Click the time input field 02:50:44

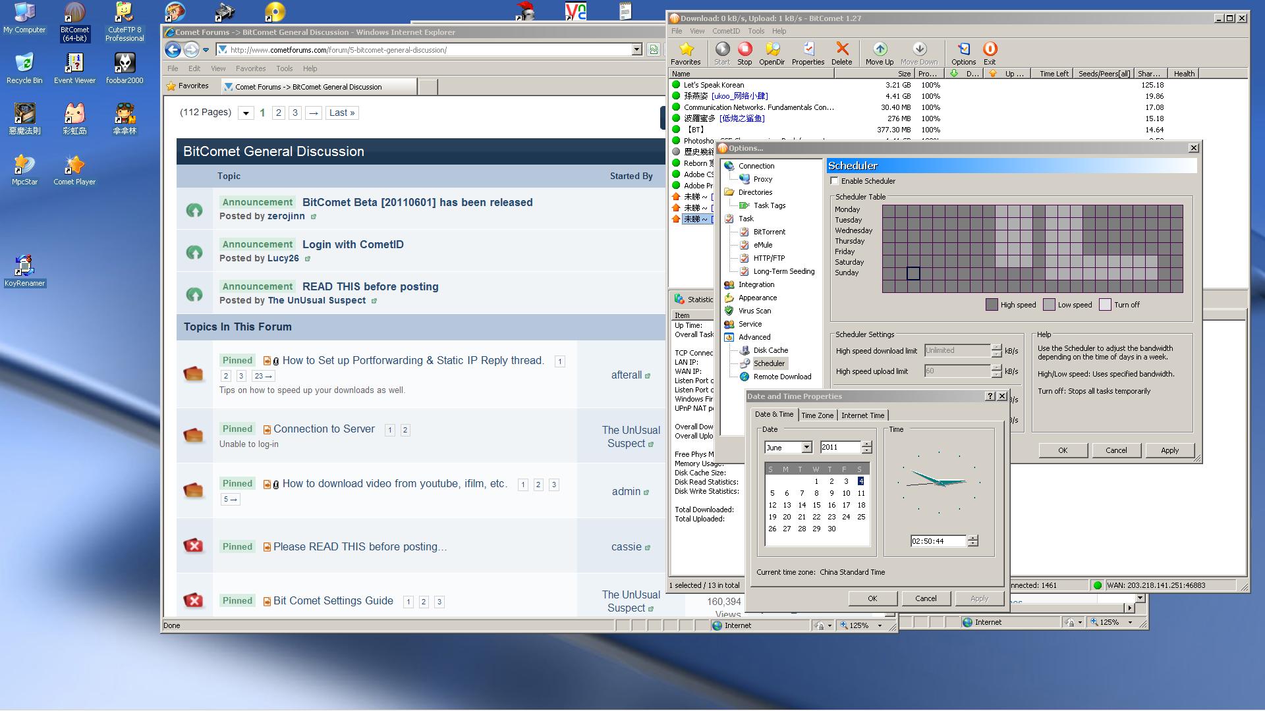[938, 541]
